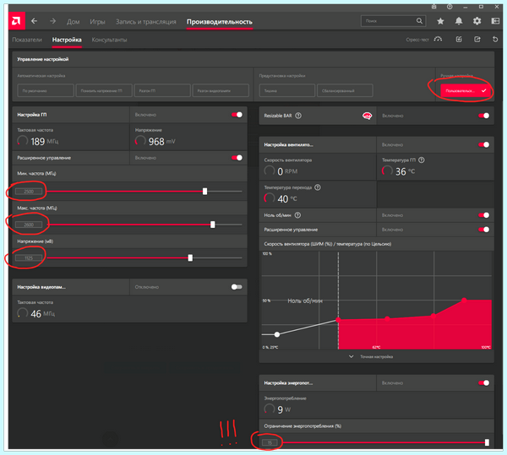This screenshot has height=455, width=507.
Task: Click the Напряжение (мВ) slider handle
Action: tap(190, 257)
